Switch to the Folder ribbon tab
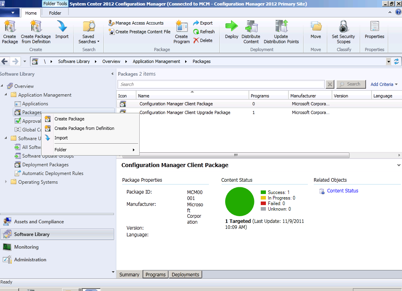 pyautogui.click(x=55, y=13)
